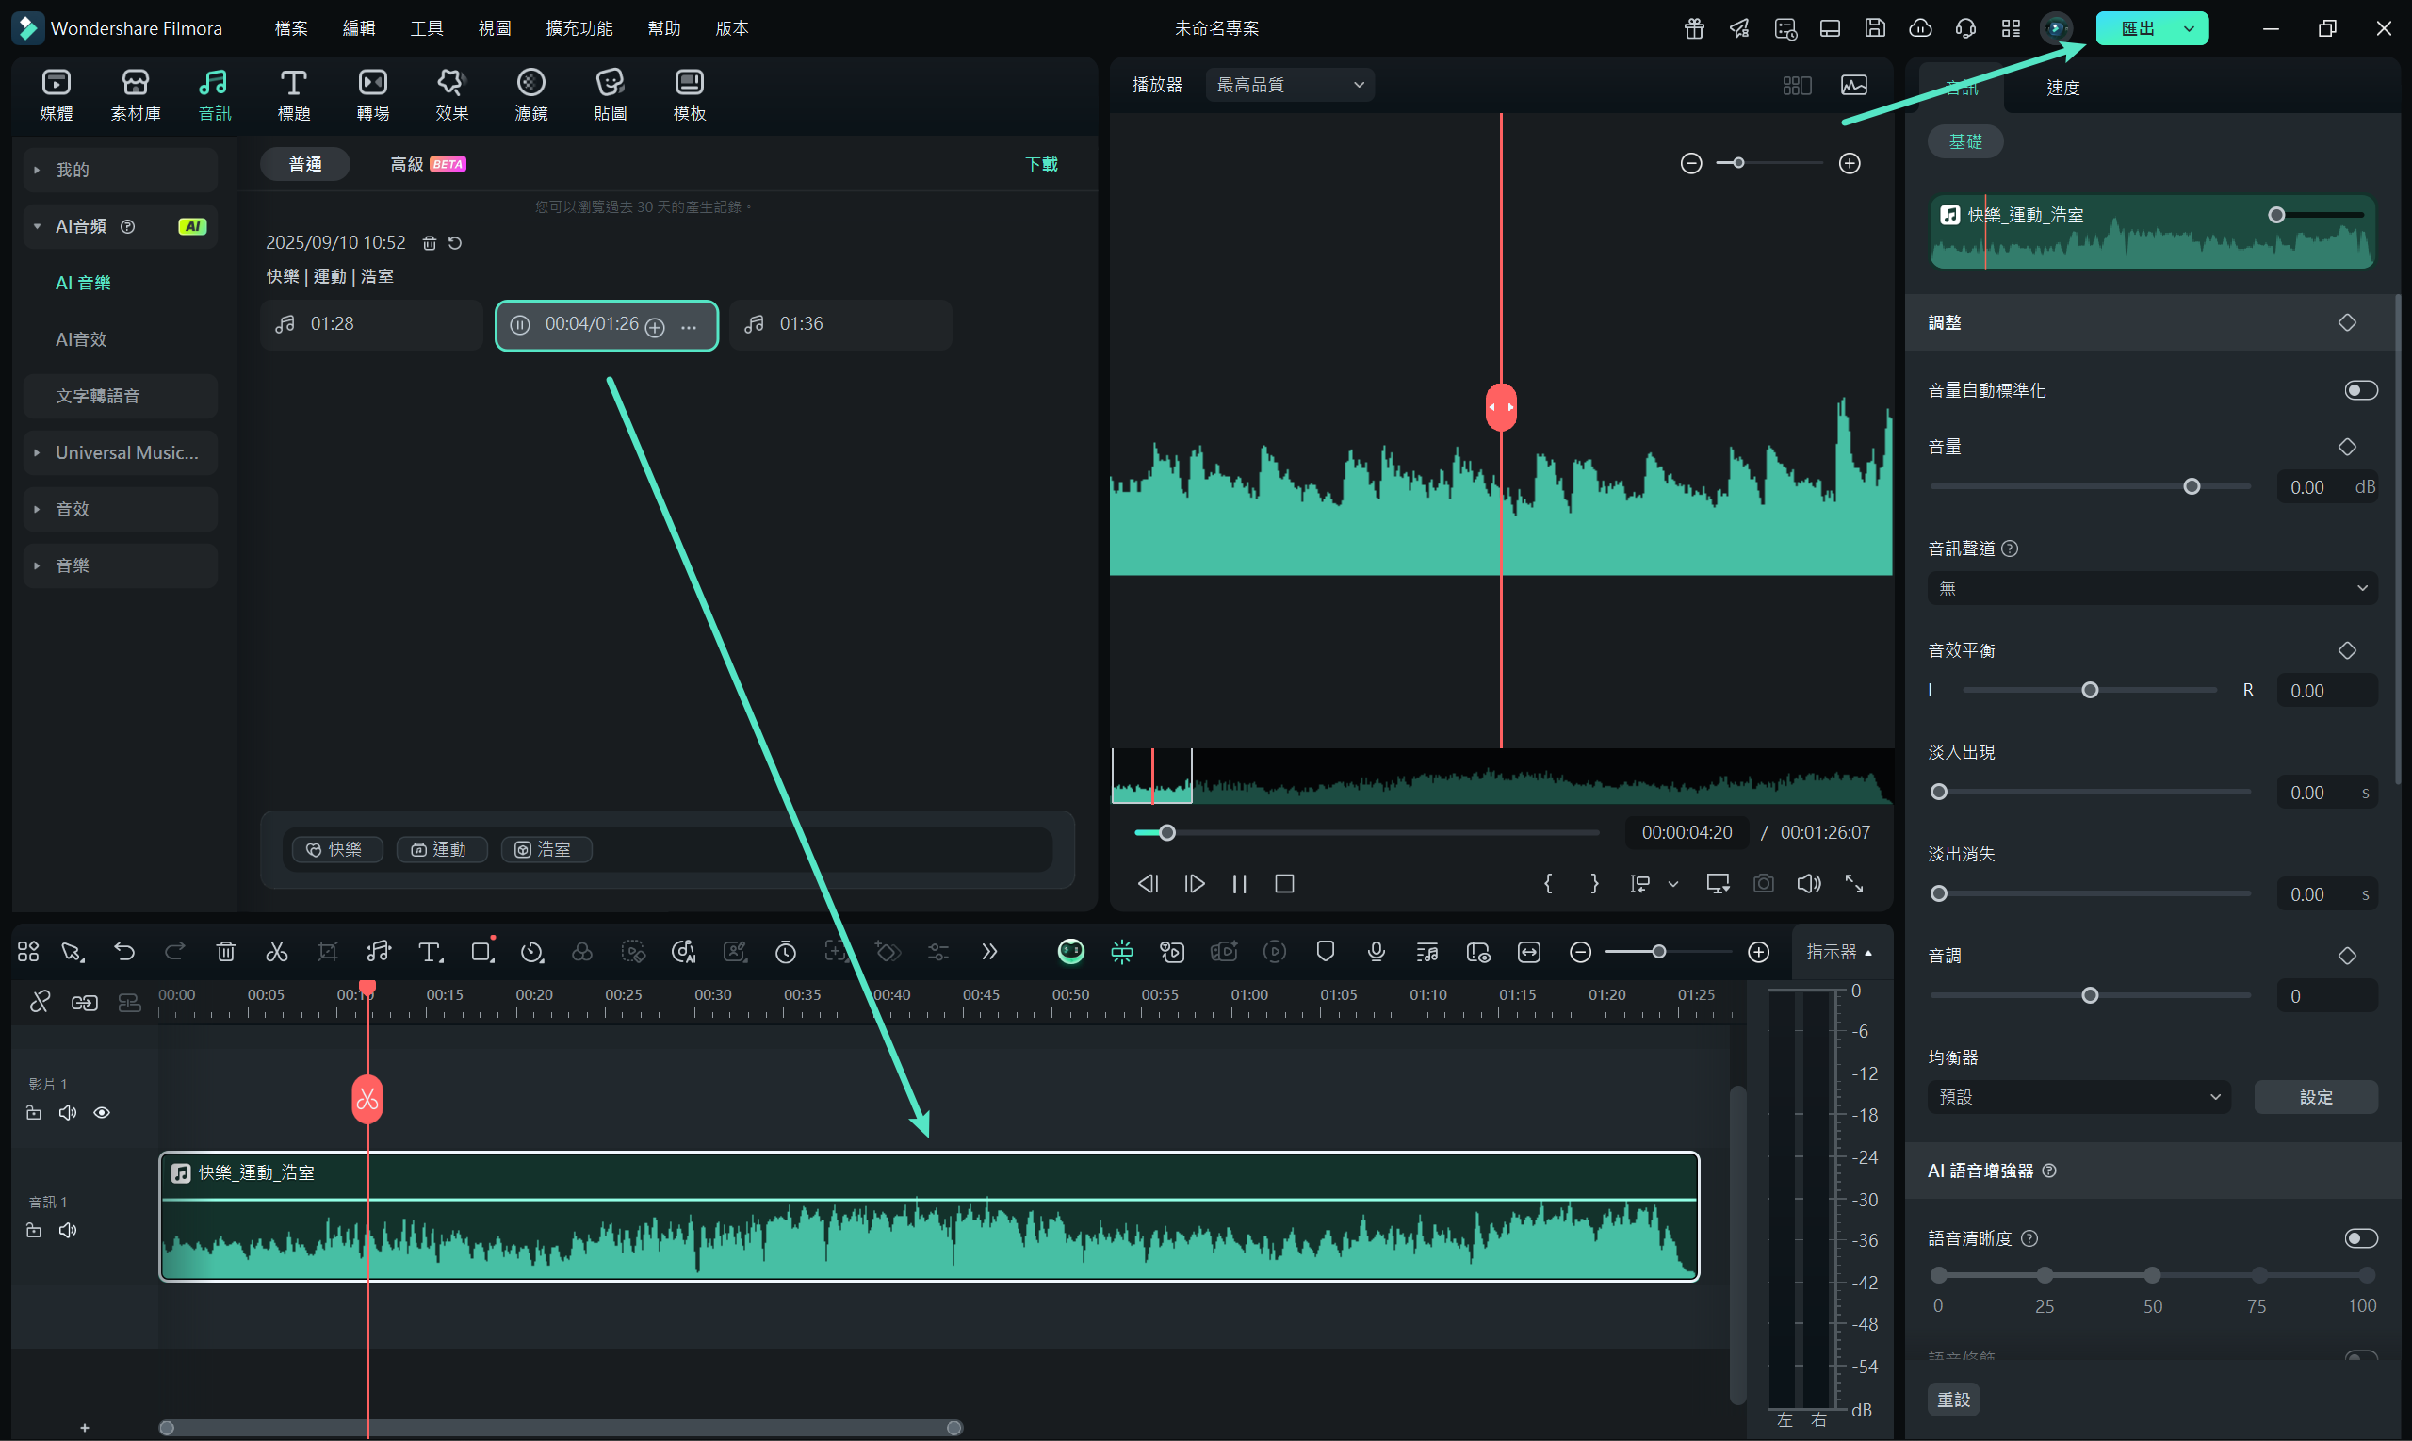Take a snapshot with the camera icon
The image size is (2412, 1441).
coord(1764,884)
